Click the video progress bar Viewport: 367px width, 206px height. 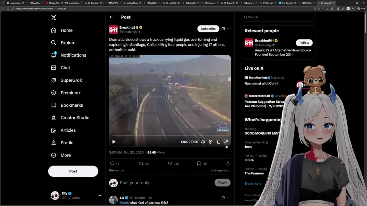pos(170,135)
